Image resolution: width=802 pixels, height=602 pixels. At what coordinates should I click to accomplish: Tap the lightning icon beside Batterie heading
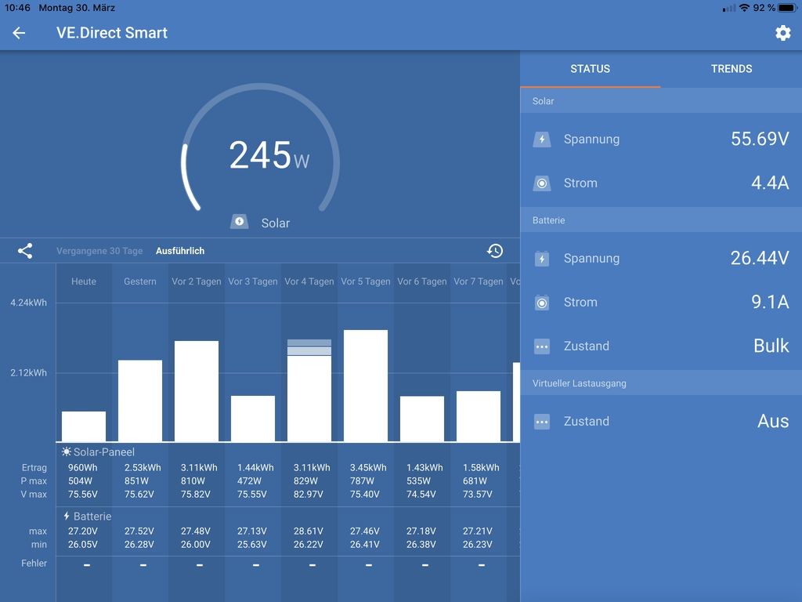tap(67, 516)
